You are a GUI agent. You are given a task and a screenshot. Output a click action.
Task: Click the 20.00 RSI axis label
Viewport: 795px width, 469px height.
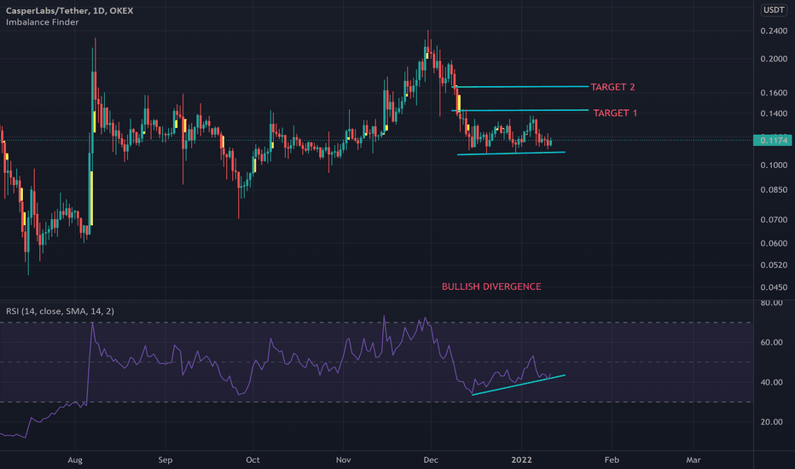pyautogui.click(x=772, y=422)
